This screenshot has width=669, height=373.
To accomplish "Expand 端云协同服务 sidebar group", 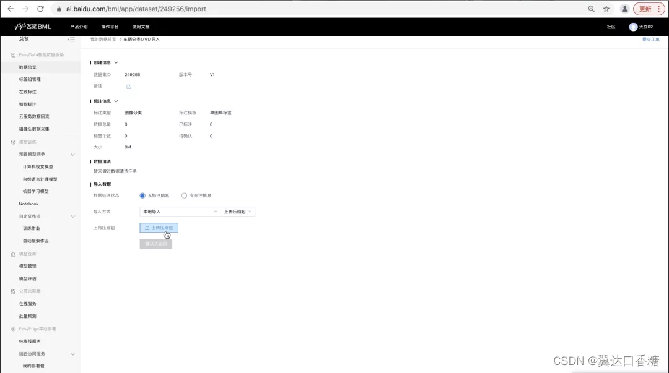I will [x=72, y=354].
